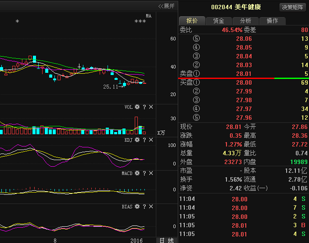Click the KDJ indicator label
The width and height of the screenshot is (309, 243).
point(129,140)
